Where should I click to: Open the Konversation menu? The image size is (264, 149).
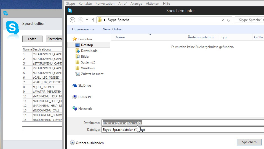(x=105, y=4)
